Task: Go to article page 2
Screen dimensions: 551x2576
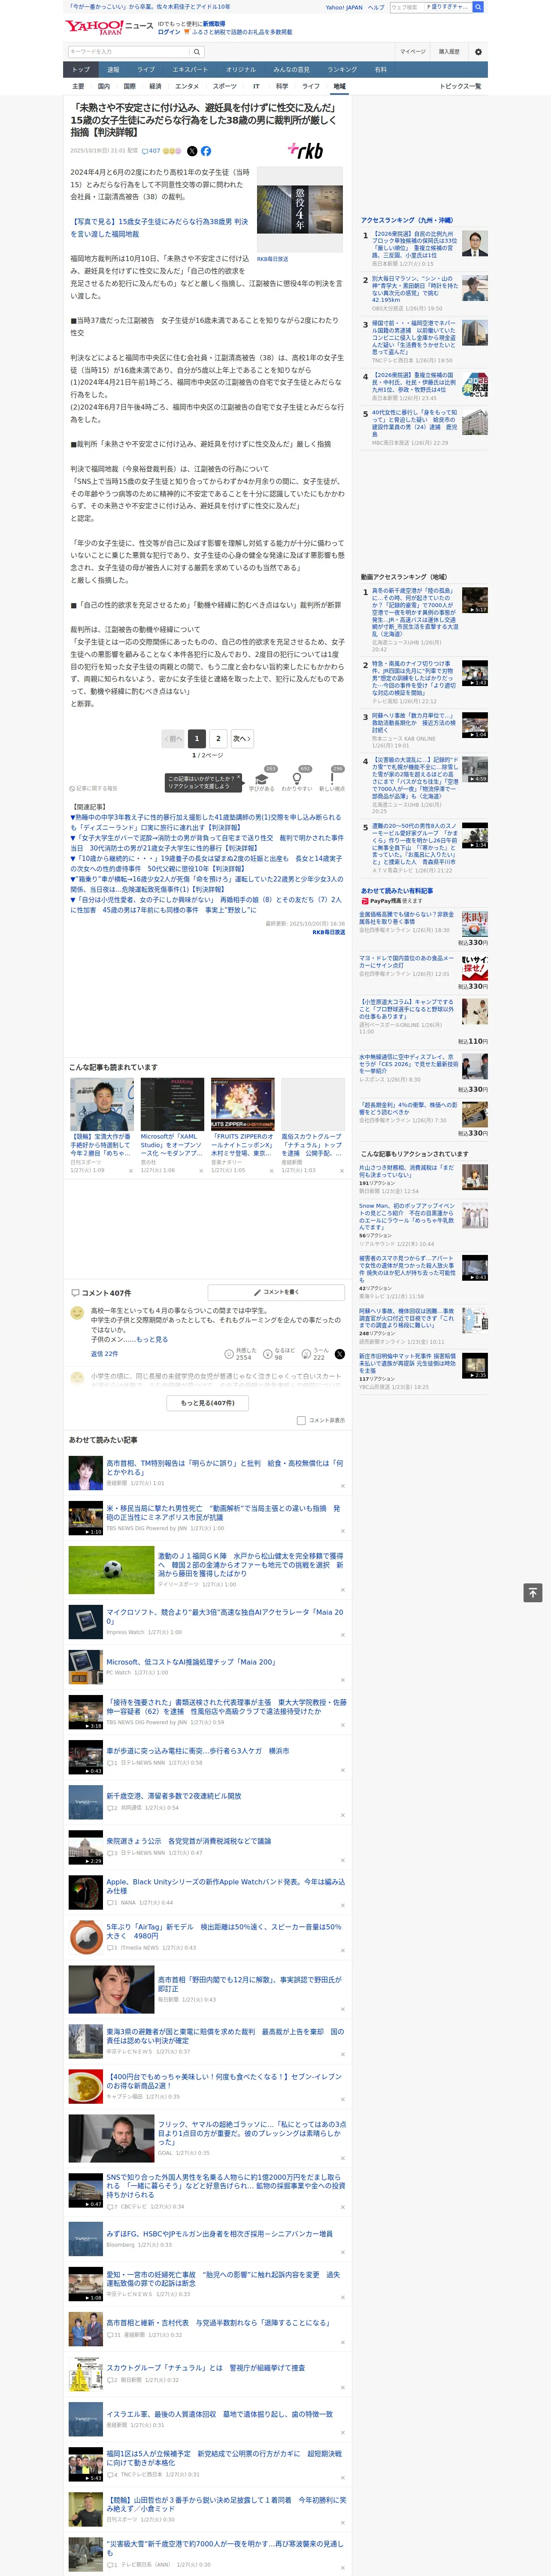Action: [218, 738]
